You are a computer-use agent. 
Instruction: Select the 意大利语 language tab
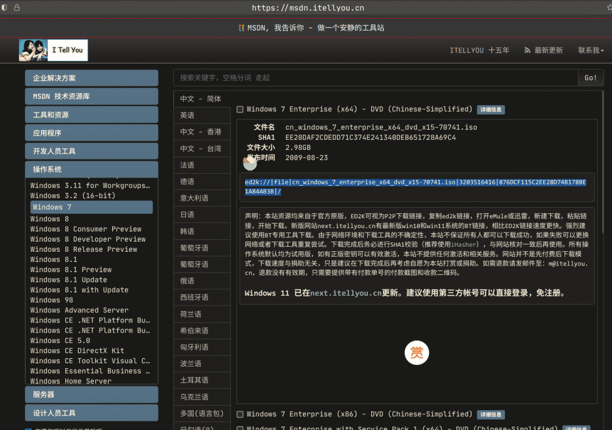(x=202, y=198)
